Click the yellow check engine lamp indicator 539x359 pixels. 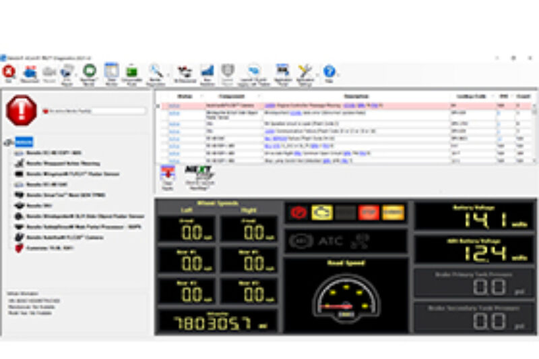322,213
